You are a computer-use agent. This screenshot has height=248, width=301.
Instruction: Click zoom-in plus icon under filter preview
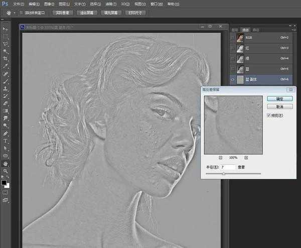pyautogui.click(x=246, y=158)
